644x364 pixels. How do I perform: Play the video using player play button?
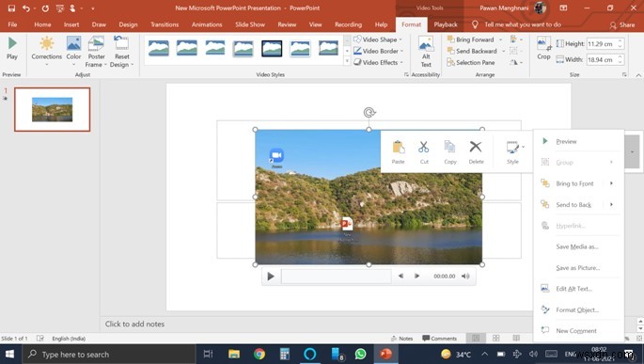point(271,277)
